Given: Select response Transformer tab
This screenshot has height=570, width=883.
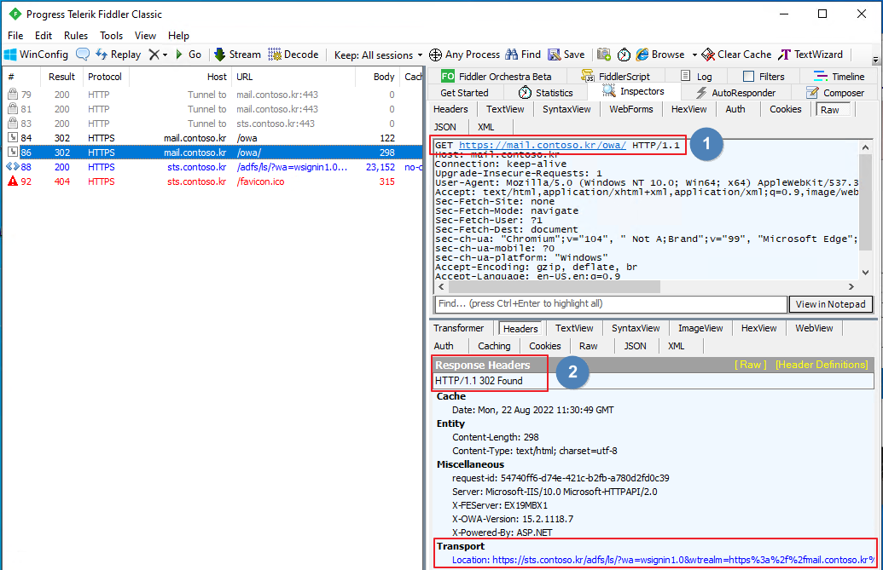Looking at the screenshot, I should point(458,328).
